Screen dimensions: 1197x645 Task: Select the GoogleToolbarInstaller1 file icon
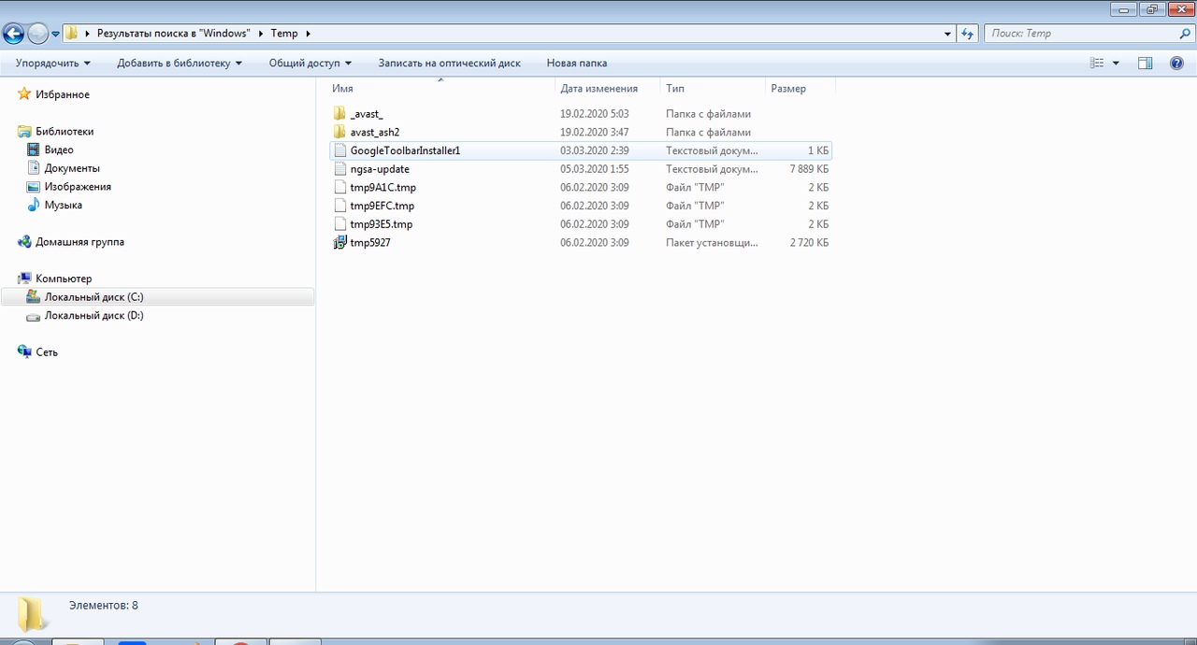click(x=340, y=150)
